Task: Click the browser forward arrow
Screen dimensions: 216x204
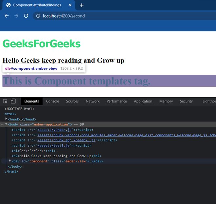Action: [16, 16]
